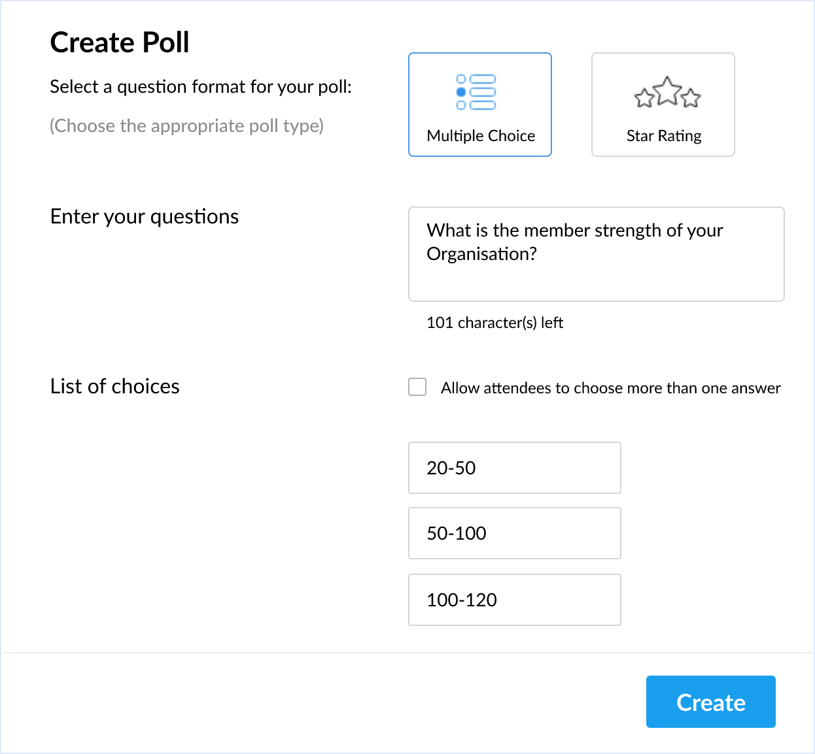815x754 pixels.
Task: Click the Multiple Choice label text
Action: tap(481, 136)
